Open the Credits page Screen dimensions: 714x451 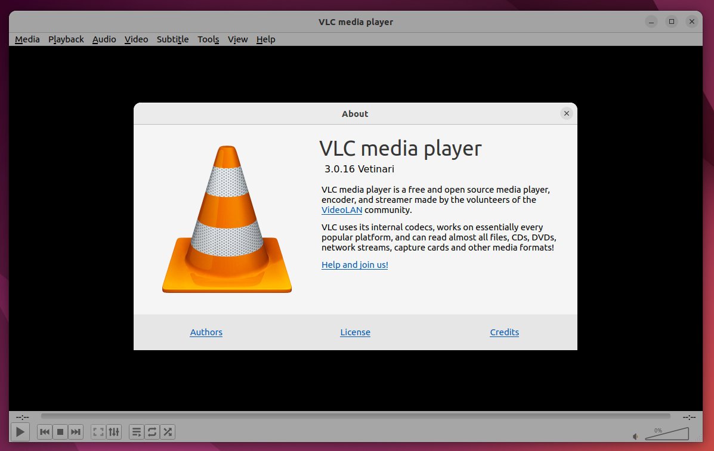point(504,332)
